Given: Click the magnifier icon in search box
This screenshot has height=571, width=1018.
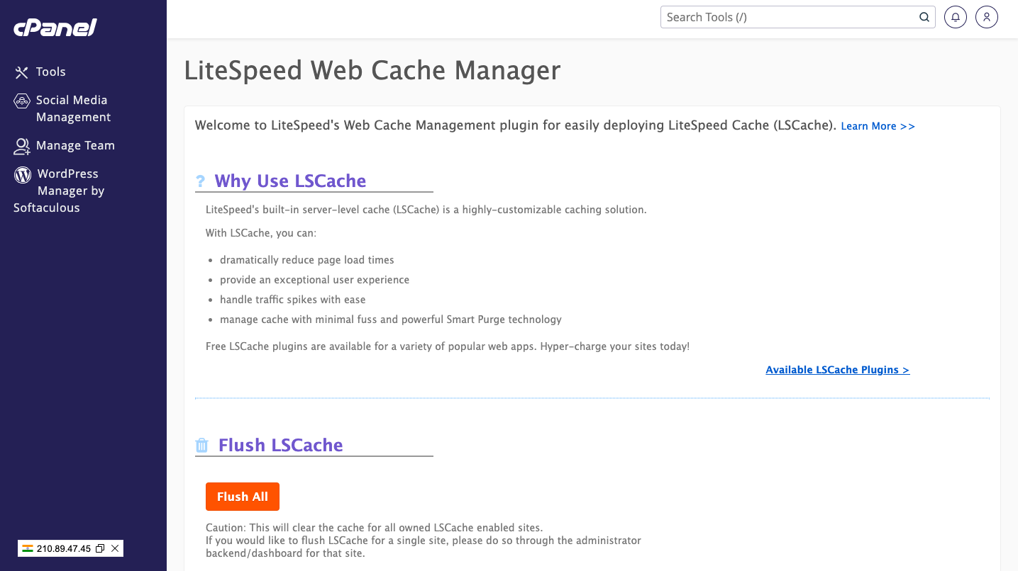Looking at the screenshot, I should pyautogui.click(x=924, y=17).
